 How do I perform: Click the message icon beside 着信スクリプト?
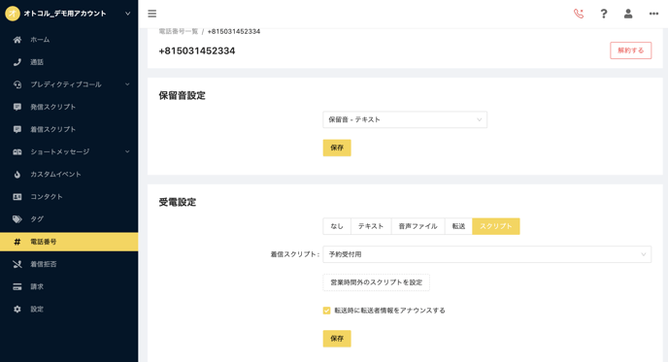17,129
